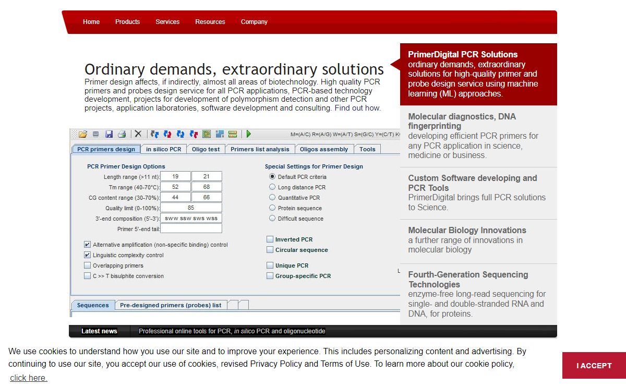Click the open folder icon in toolbar
The height and width of the screenshot is (386, 626).
(x=83, y=134)
